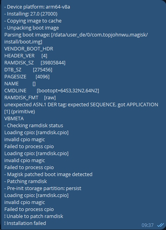Image resolution: width=166 pixels, height=230 pixels.
Task: Click the 09:37 message timestamp
Action: coord(147,225)
